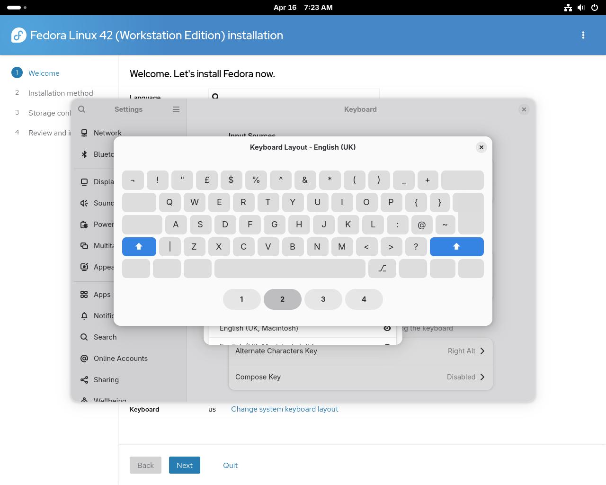Click the double quote key
The width and height of the screenshot is (606, 485).
click(x=182, y=180)
